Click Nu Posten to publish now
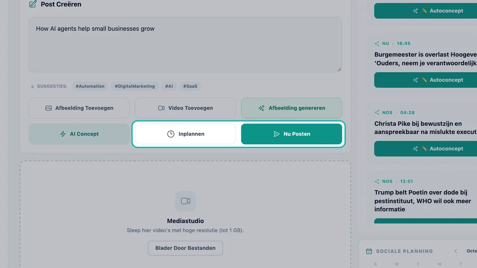The height and width of the screenshot is (268, 477). 291,134
